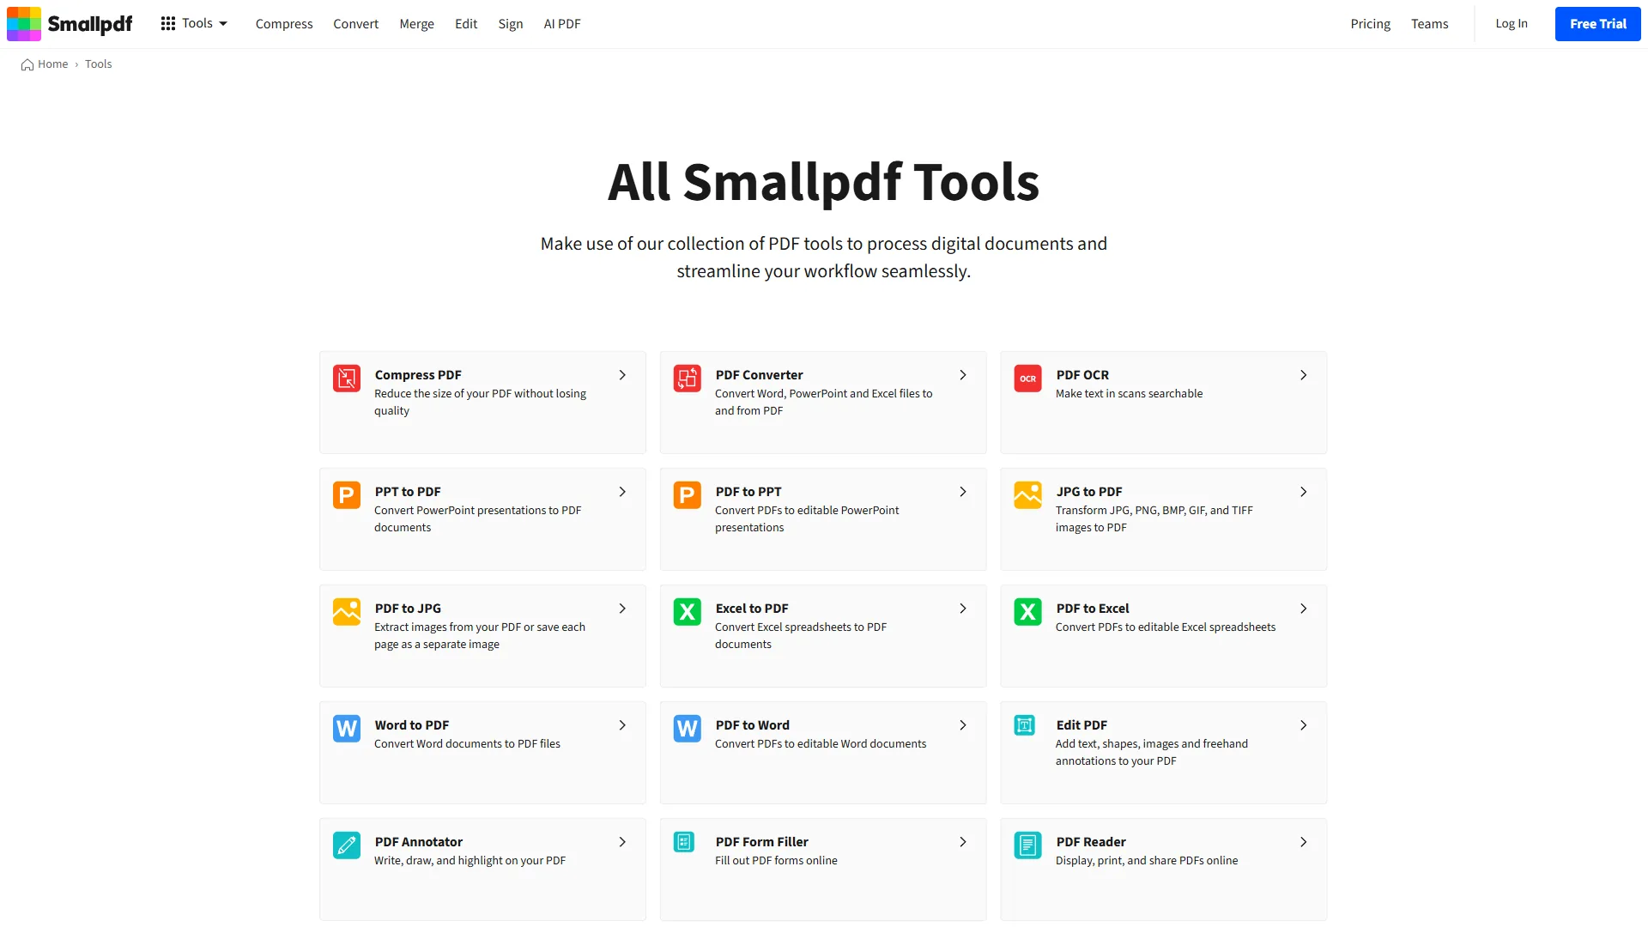Click the PDF to Excel green icon
The image size is (1648, 927).
[1028, 612]
